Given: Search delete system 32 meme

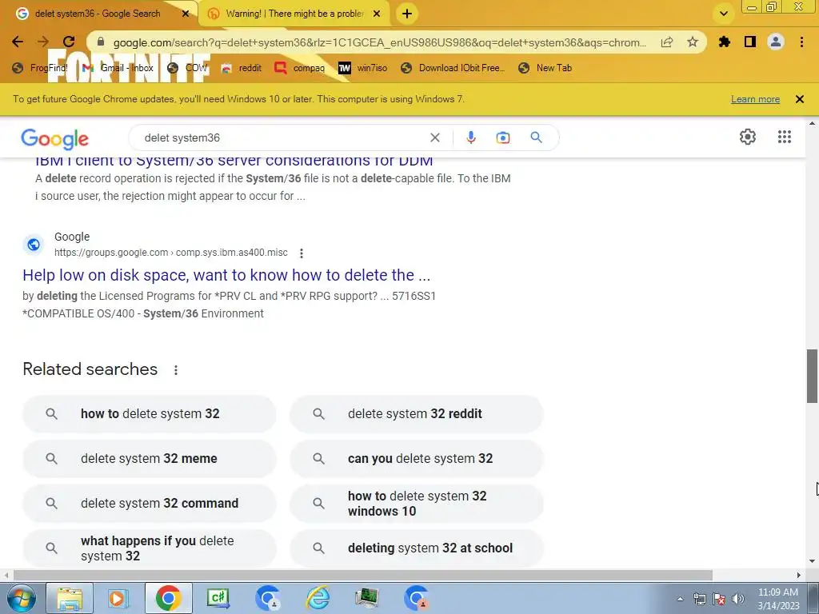Looking at the screenshot, I should click(150, 458).
